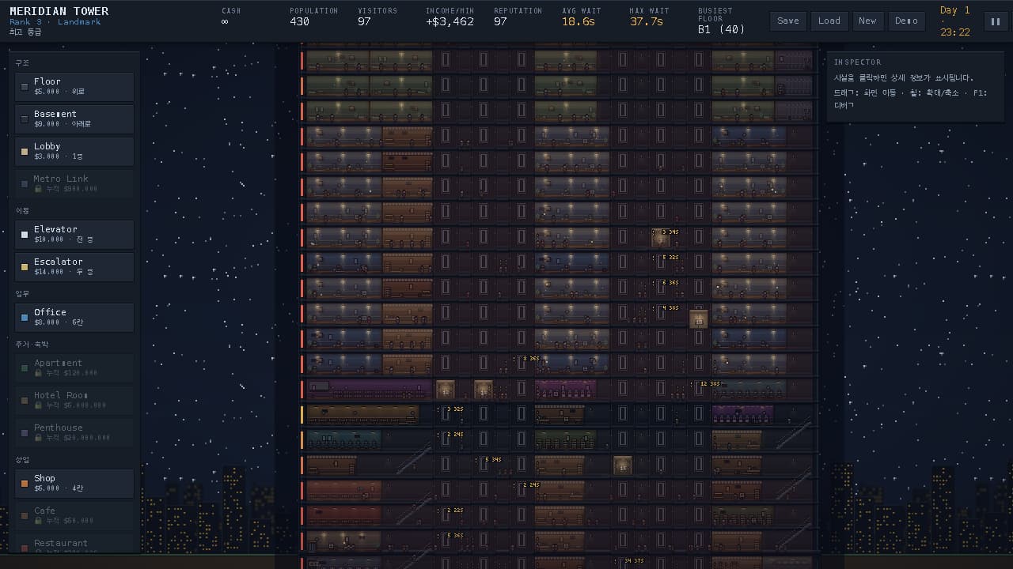Pick the Office build tool
Screen dimensions: 1013x569
pyautogui.click(x=74, y=317)
